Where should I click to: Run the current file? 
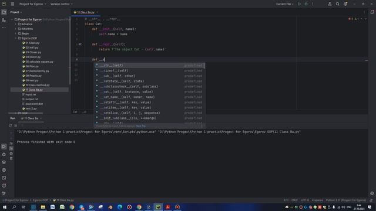299,4
